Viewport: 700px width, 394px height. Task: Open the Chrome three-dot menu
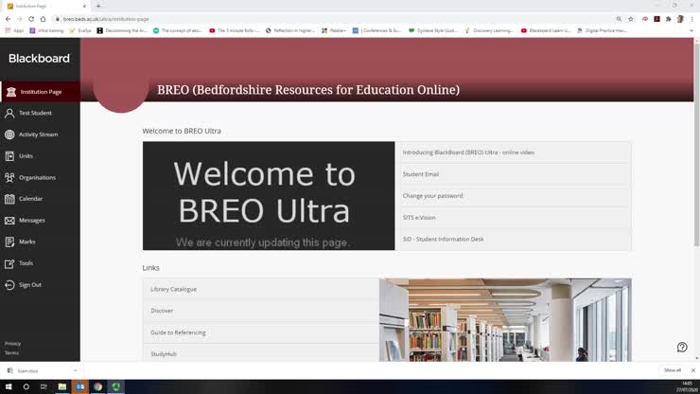[x=692, y=19]
